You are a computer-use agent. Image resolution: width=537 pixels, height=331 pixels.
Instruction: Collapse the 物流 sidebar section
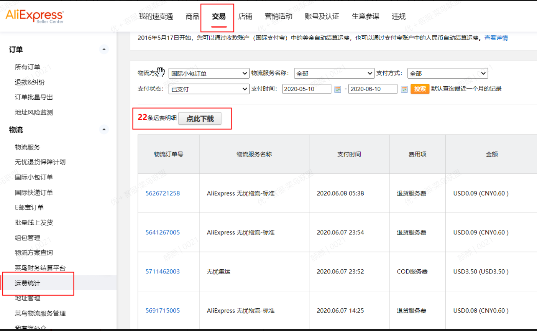(x=104, y=130)
